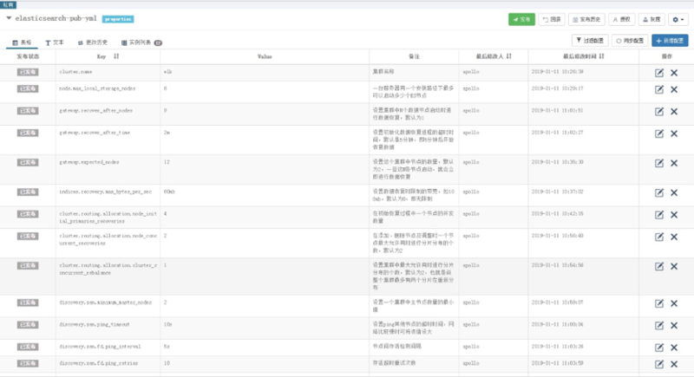Delete discovery.zen.minimum_master_nodes row
The height and width of the screenshot is (377, 694).
(x=674, y=303)
